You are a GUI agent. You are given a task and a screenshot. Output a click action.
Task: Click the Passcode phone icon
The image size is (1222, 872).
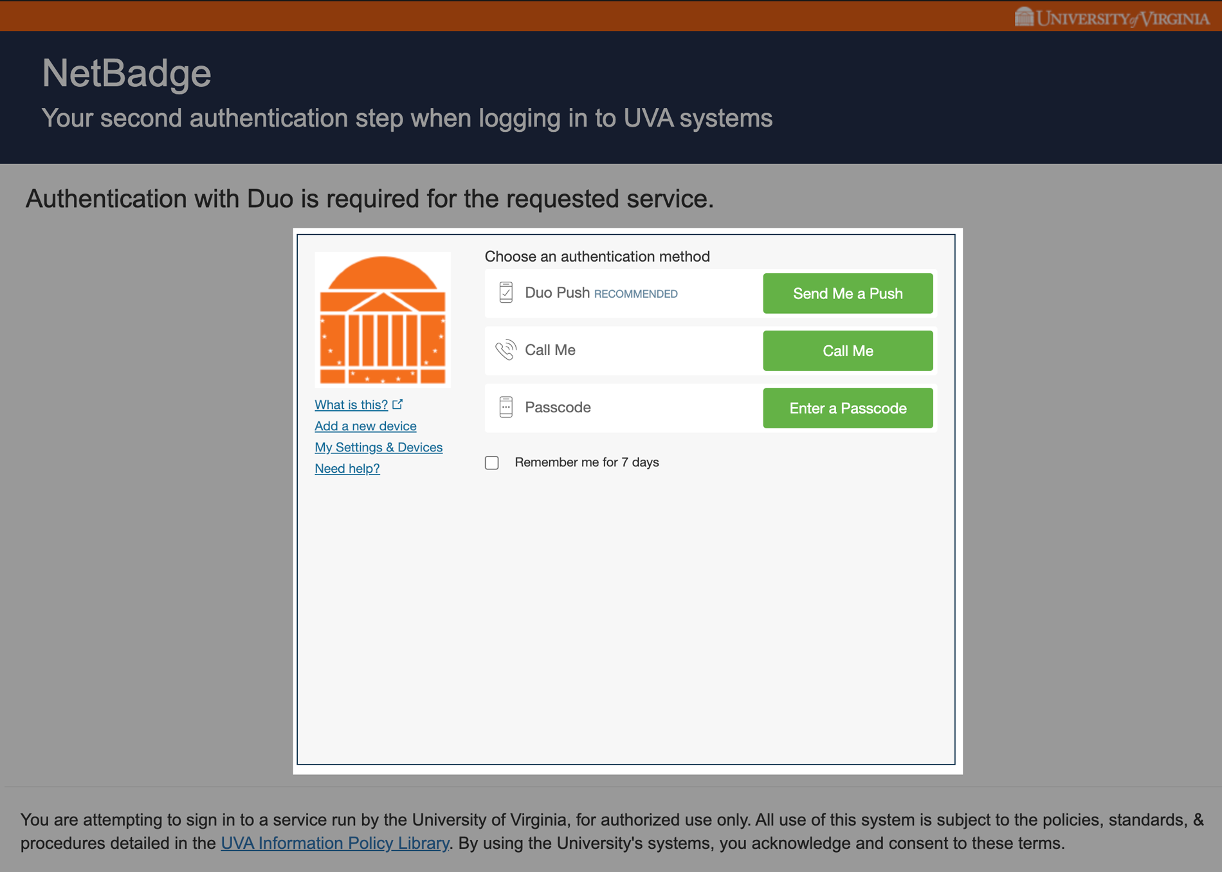pyautogui.click(x=506, y=407)
